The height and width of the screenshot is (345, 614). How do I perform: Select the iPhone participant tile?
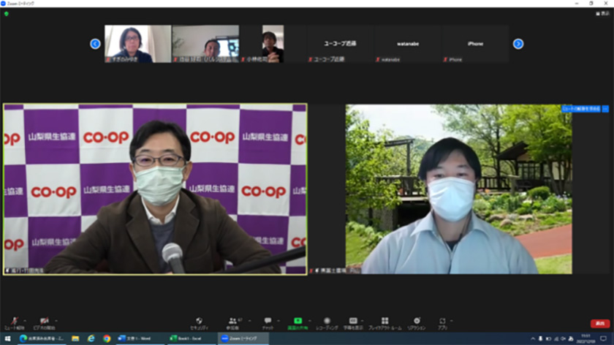(475, 44)
